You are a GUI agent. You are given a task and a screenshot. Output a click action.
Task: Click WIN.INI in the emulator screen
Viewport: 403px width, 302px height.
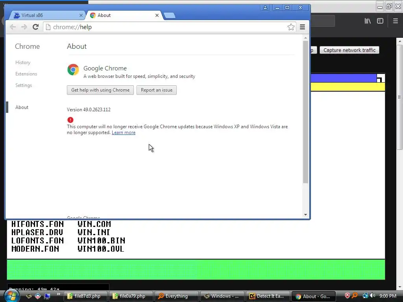coord(94,232)
